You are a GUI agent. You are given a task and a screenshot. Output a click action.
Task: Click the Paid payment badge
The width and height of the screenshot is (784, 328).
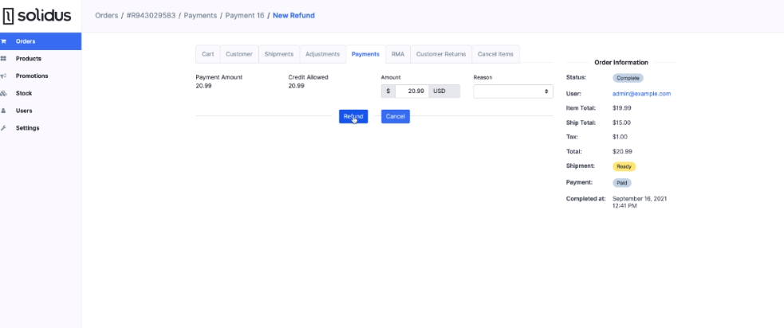coord(622,183)
